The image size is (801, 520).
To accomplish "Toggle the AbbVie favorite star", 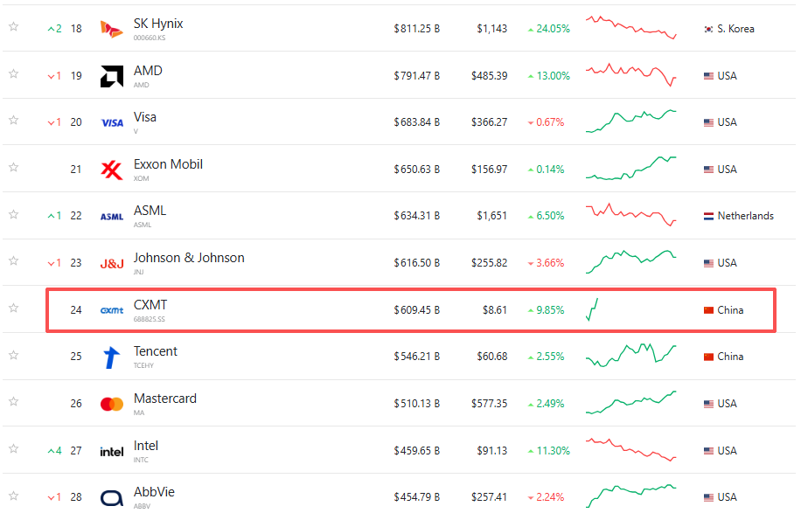I will point(14,495).
